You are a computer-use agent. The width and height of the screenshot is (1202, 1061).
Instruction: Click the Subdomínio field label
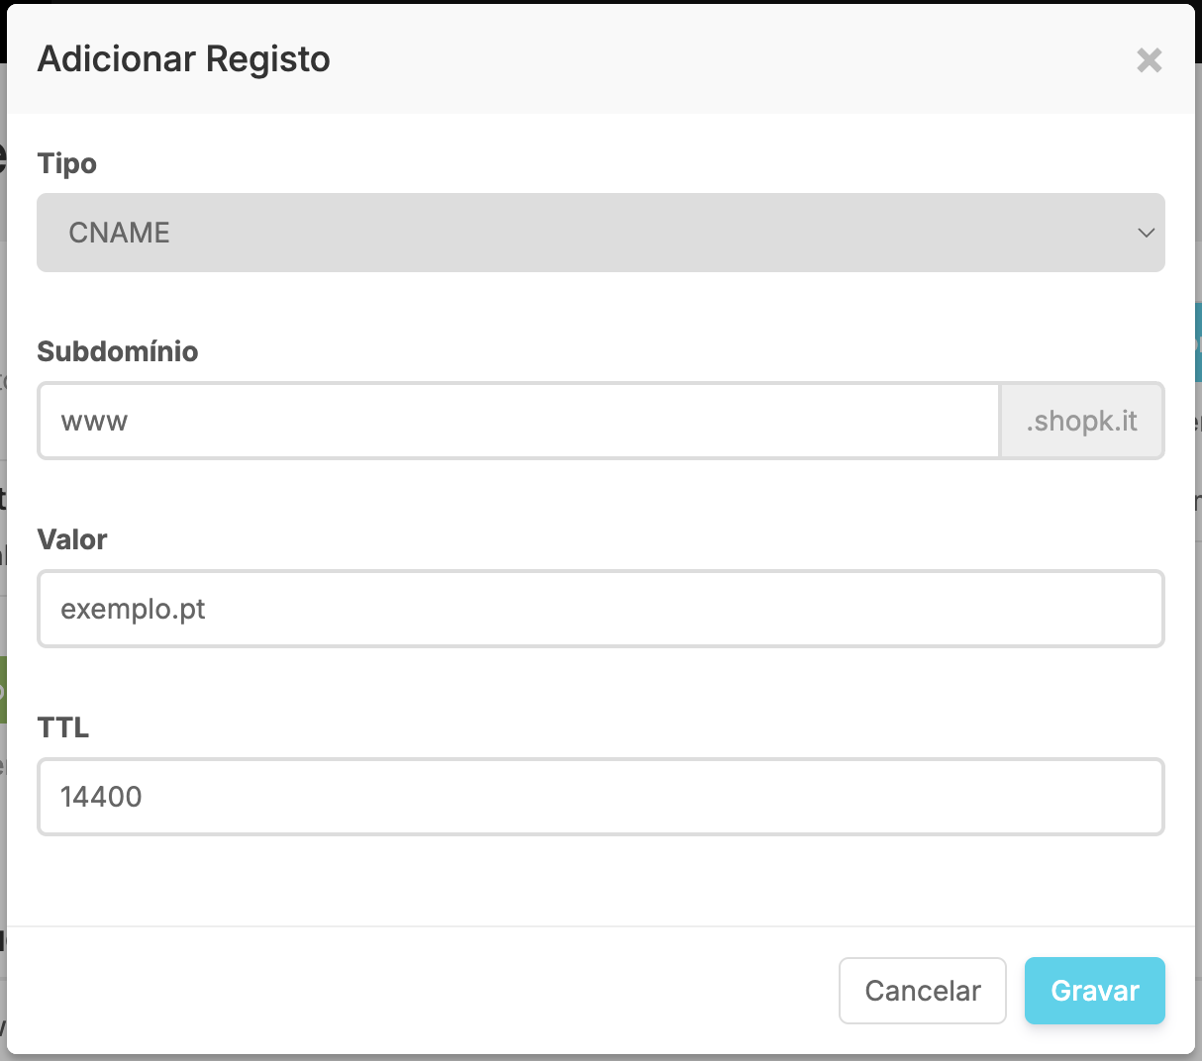117,351
